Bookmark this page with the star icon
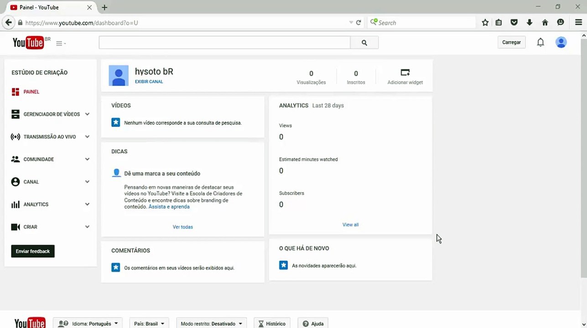 [485, 22]
